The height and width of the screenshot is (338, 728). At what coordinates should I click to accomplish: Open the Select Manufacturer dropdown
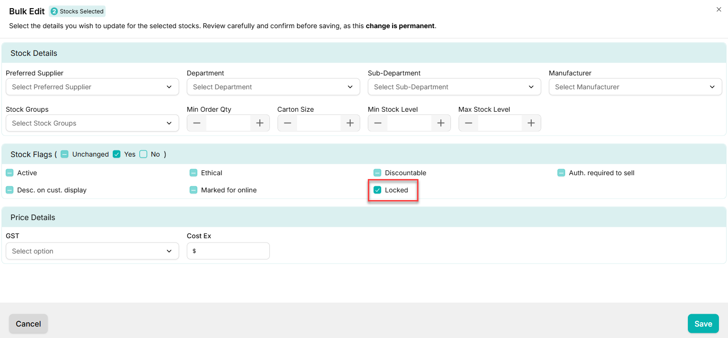coord(635,87)
